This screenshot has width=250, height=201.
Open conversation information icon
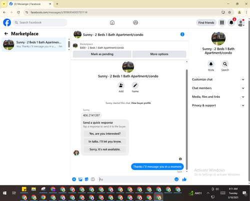[182, 35]
